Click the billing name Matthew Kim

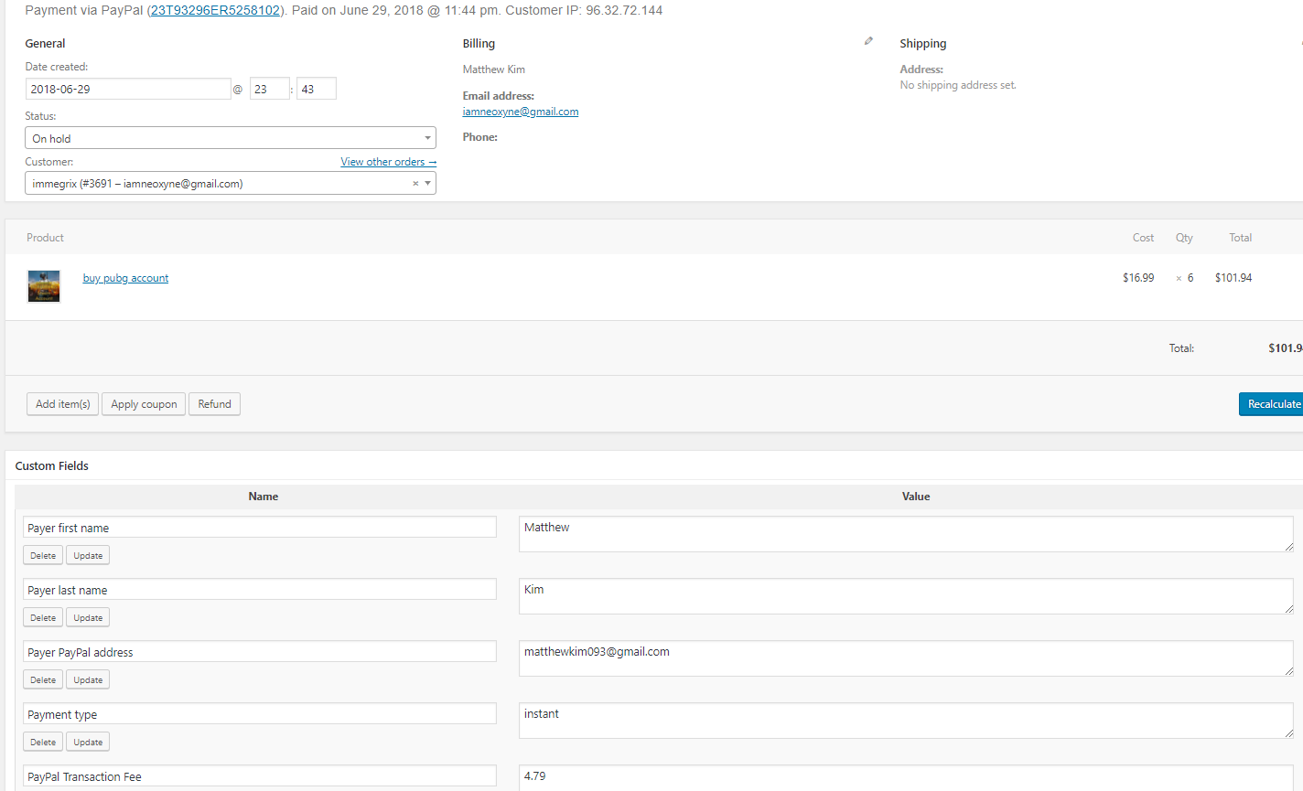point(494,69)
